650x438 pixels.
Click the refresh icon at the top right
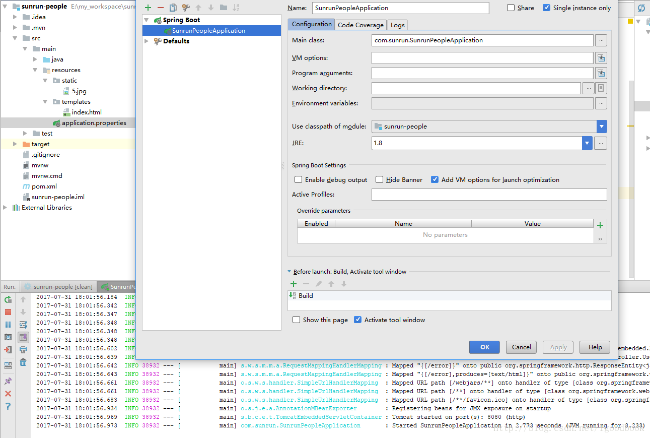[641, 8]
